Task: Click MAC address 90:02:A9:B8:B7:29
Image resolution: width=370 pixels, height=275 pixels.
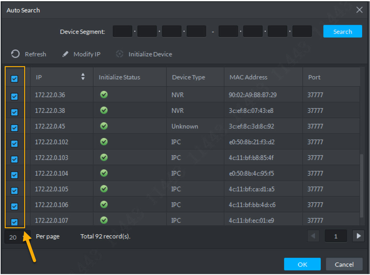Action: pos(253,95)
